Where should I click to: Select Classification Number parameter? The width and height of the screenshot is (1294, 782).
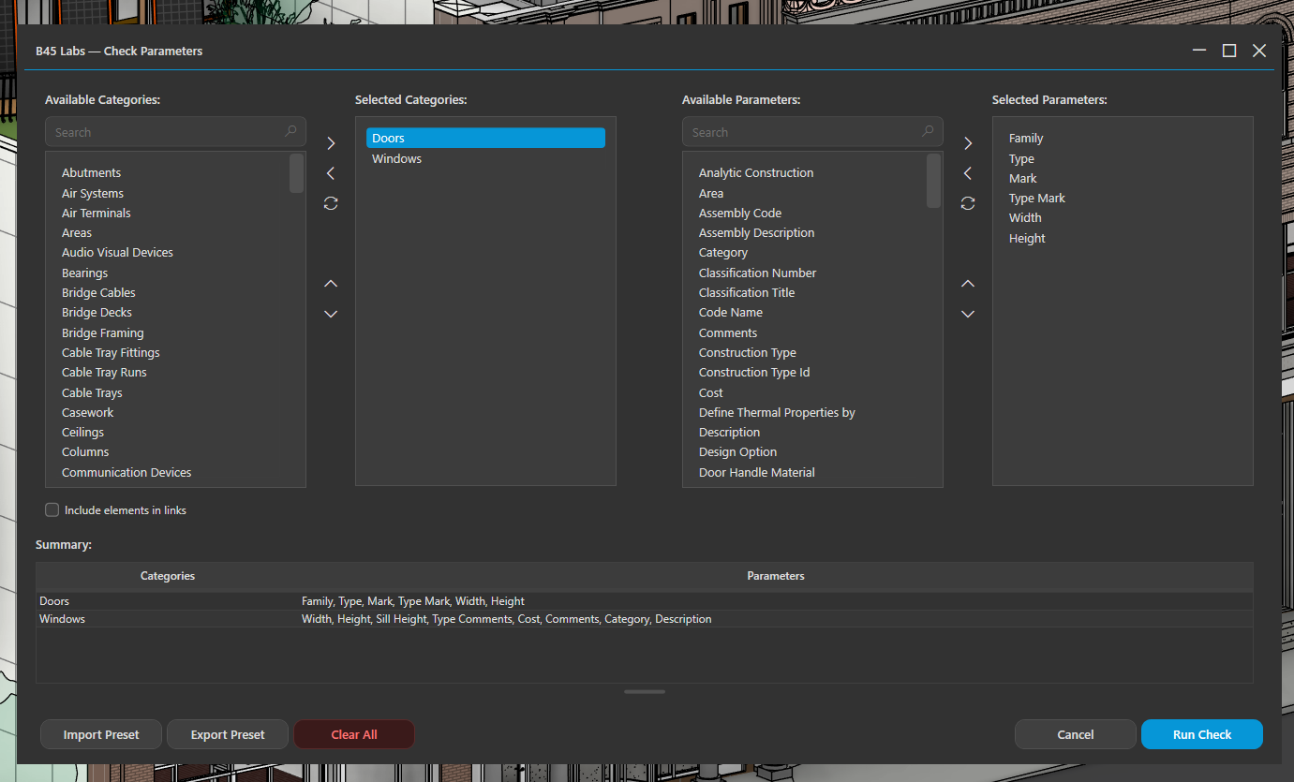click(x=757, y=273)
